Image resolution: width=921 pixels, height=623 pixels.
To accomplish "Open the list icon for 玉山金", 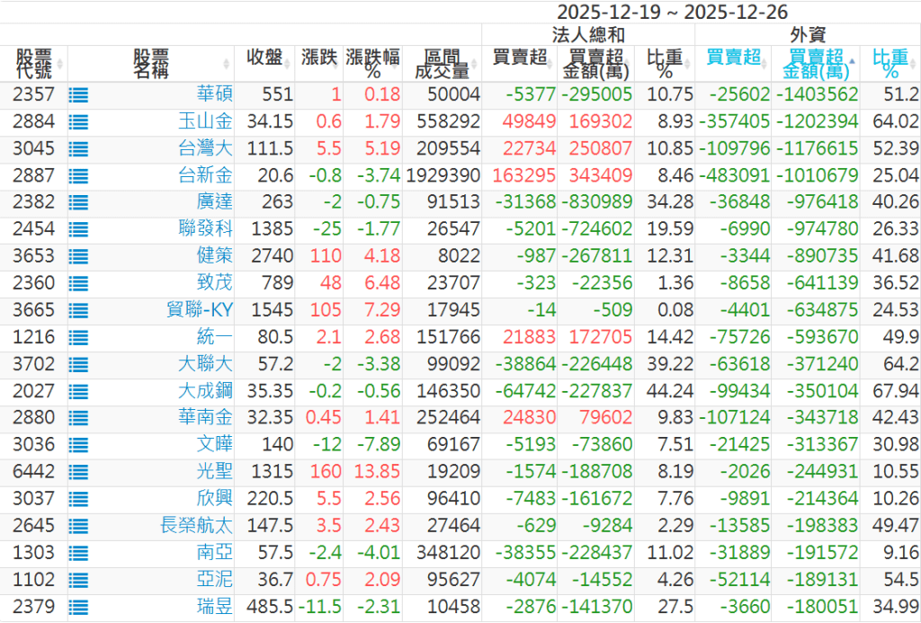I will pos(78,121).
